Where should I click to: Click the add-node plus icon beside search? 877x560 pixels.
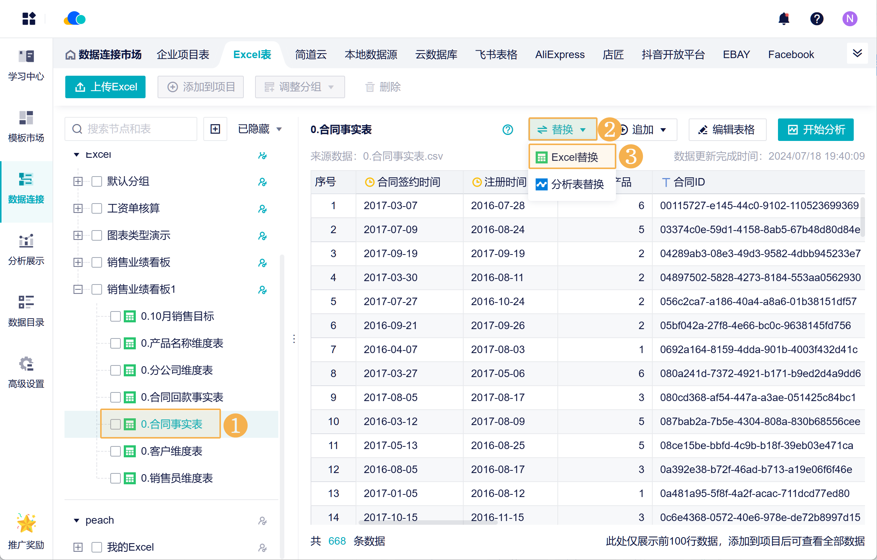tap(215, 129)
